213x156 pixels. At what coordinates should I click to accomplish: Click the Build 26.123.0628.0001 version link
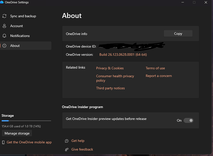[x=123, y=55]
